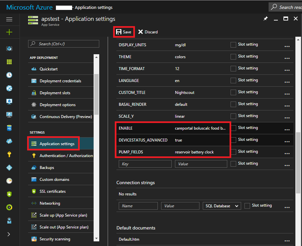Toggle Slot setting for SCALE_Y
Image resolution: width=302 pixels, height=246 pixels.
click(x=233, y=116)
